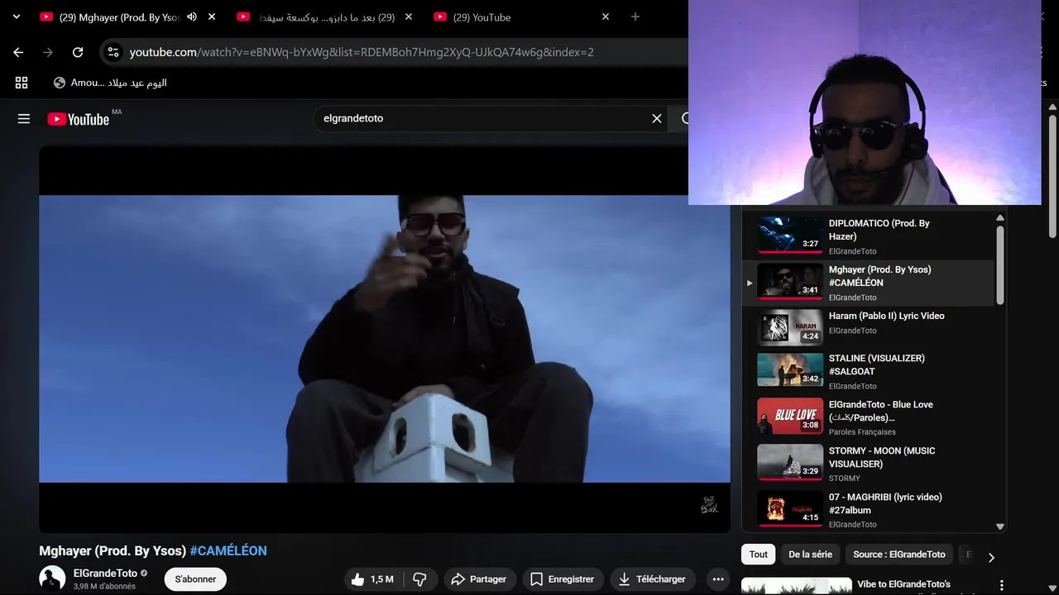Play 07 - MAGHRIBI lyric video
Screen dimensions: 1059x595
click(x=868, y=510)
